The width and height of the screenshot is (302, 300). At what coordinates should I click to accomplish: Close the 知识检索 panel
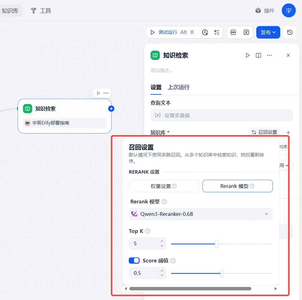(x=288, y=55)
